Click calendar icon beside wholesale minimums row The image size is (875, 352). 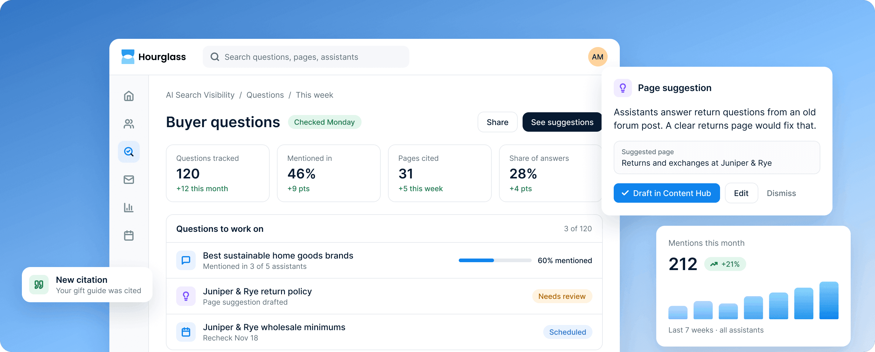pyautogui.click(x=186, y=332)
